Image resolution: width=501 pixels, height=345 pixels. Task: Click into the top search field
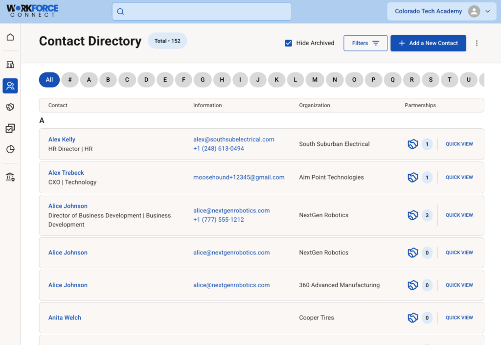[202, 12]
